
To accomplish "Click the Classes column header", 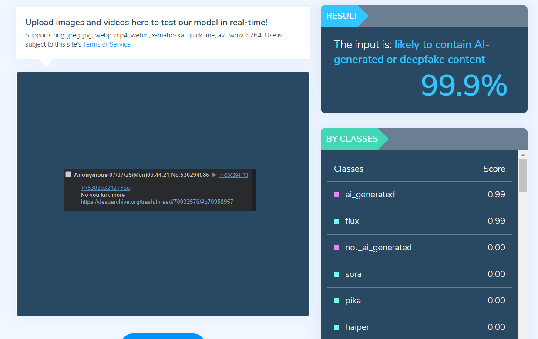I will pyautogui.click(x=349, y=169).
